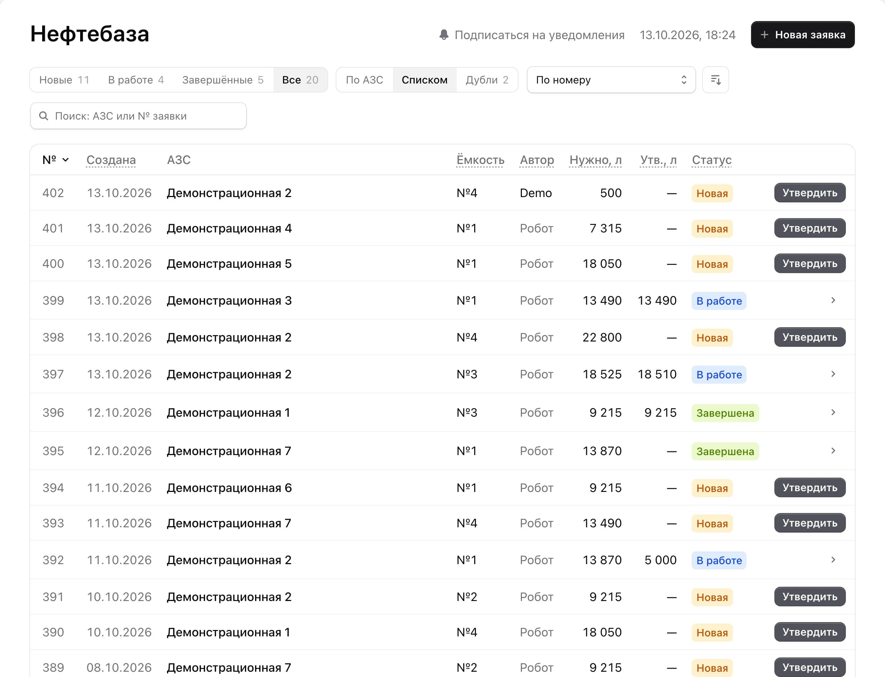Focus the АЗС or № заявки search field
The width and height of the screenshot is (885, 677).
138,116
